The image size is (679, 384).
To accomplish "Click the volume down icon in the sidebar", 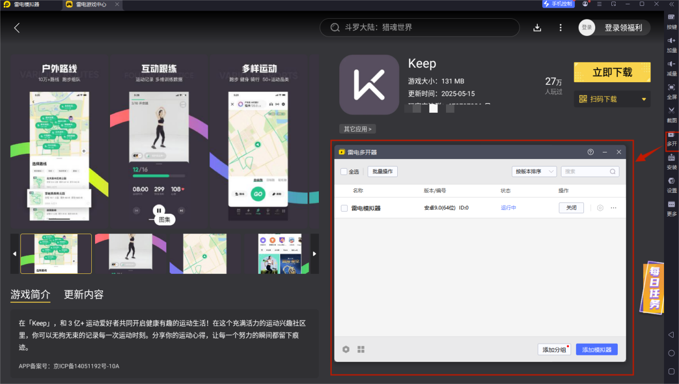I will (x=671, y=68).
